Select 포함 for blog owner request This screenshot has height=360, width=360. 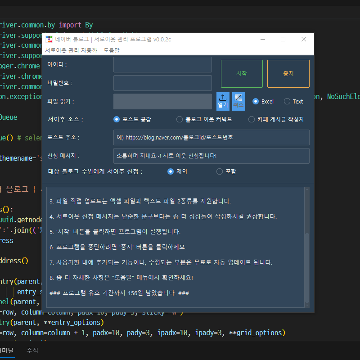coord(220,171)
